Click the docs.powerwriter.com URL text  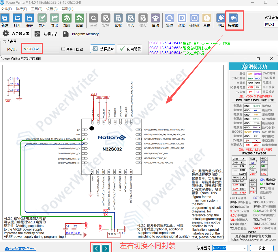pos(253,239)
